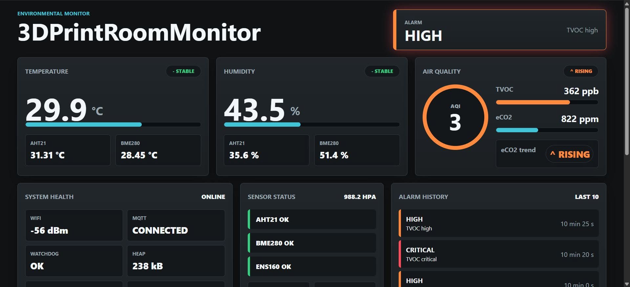Screen dimensions: 630x287
Task: Click the AHT21 OK sensor row
Action: [312, 220]
